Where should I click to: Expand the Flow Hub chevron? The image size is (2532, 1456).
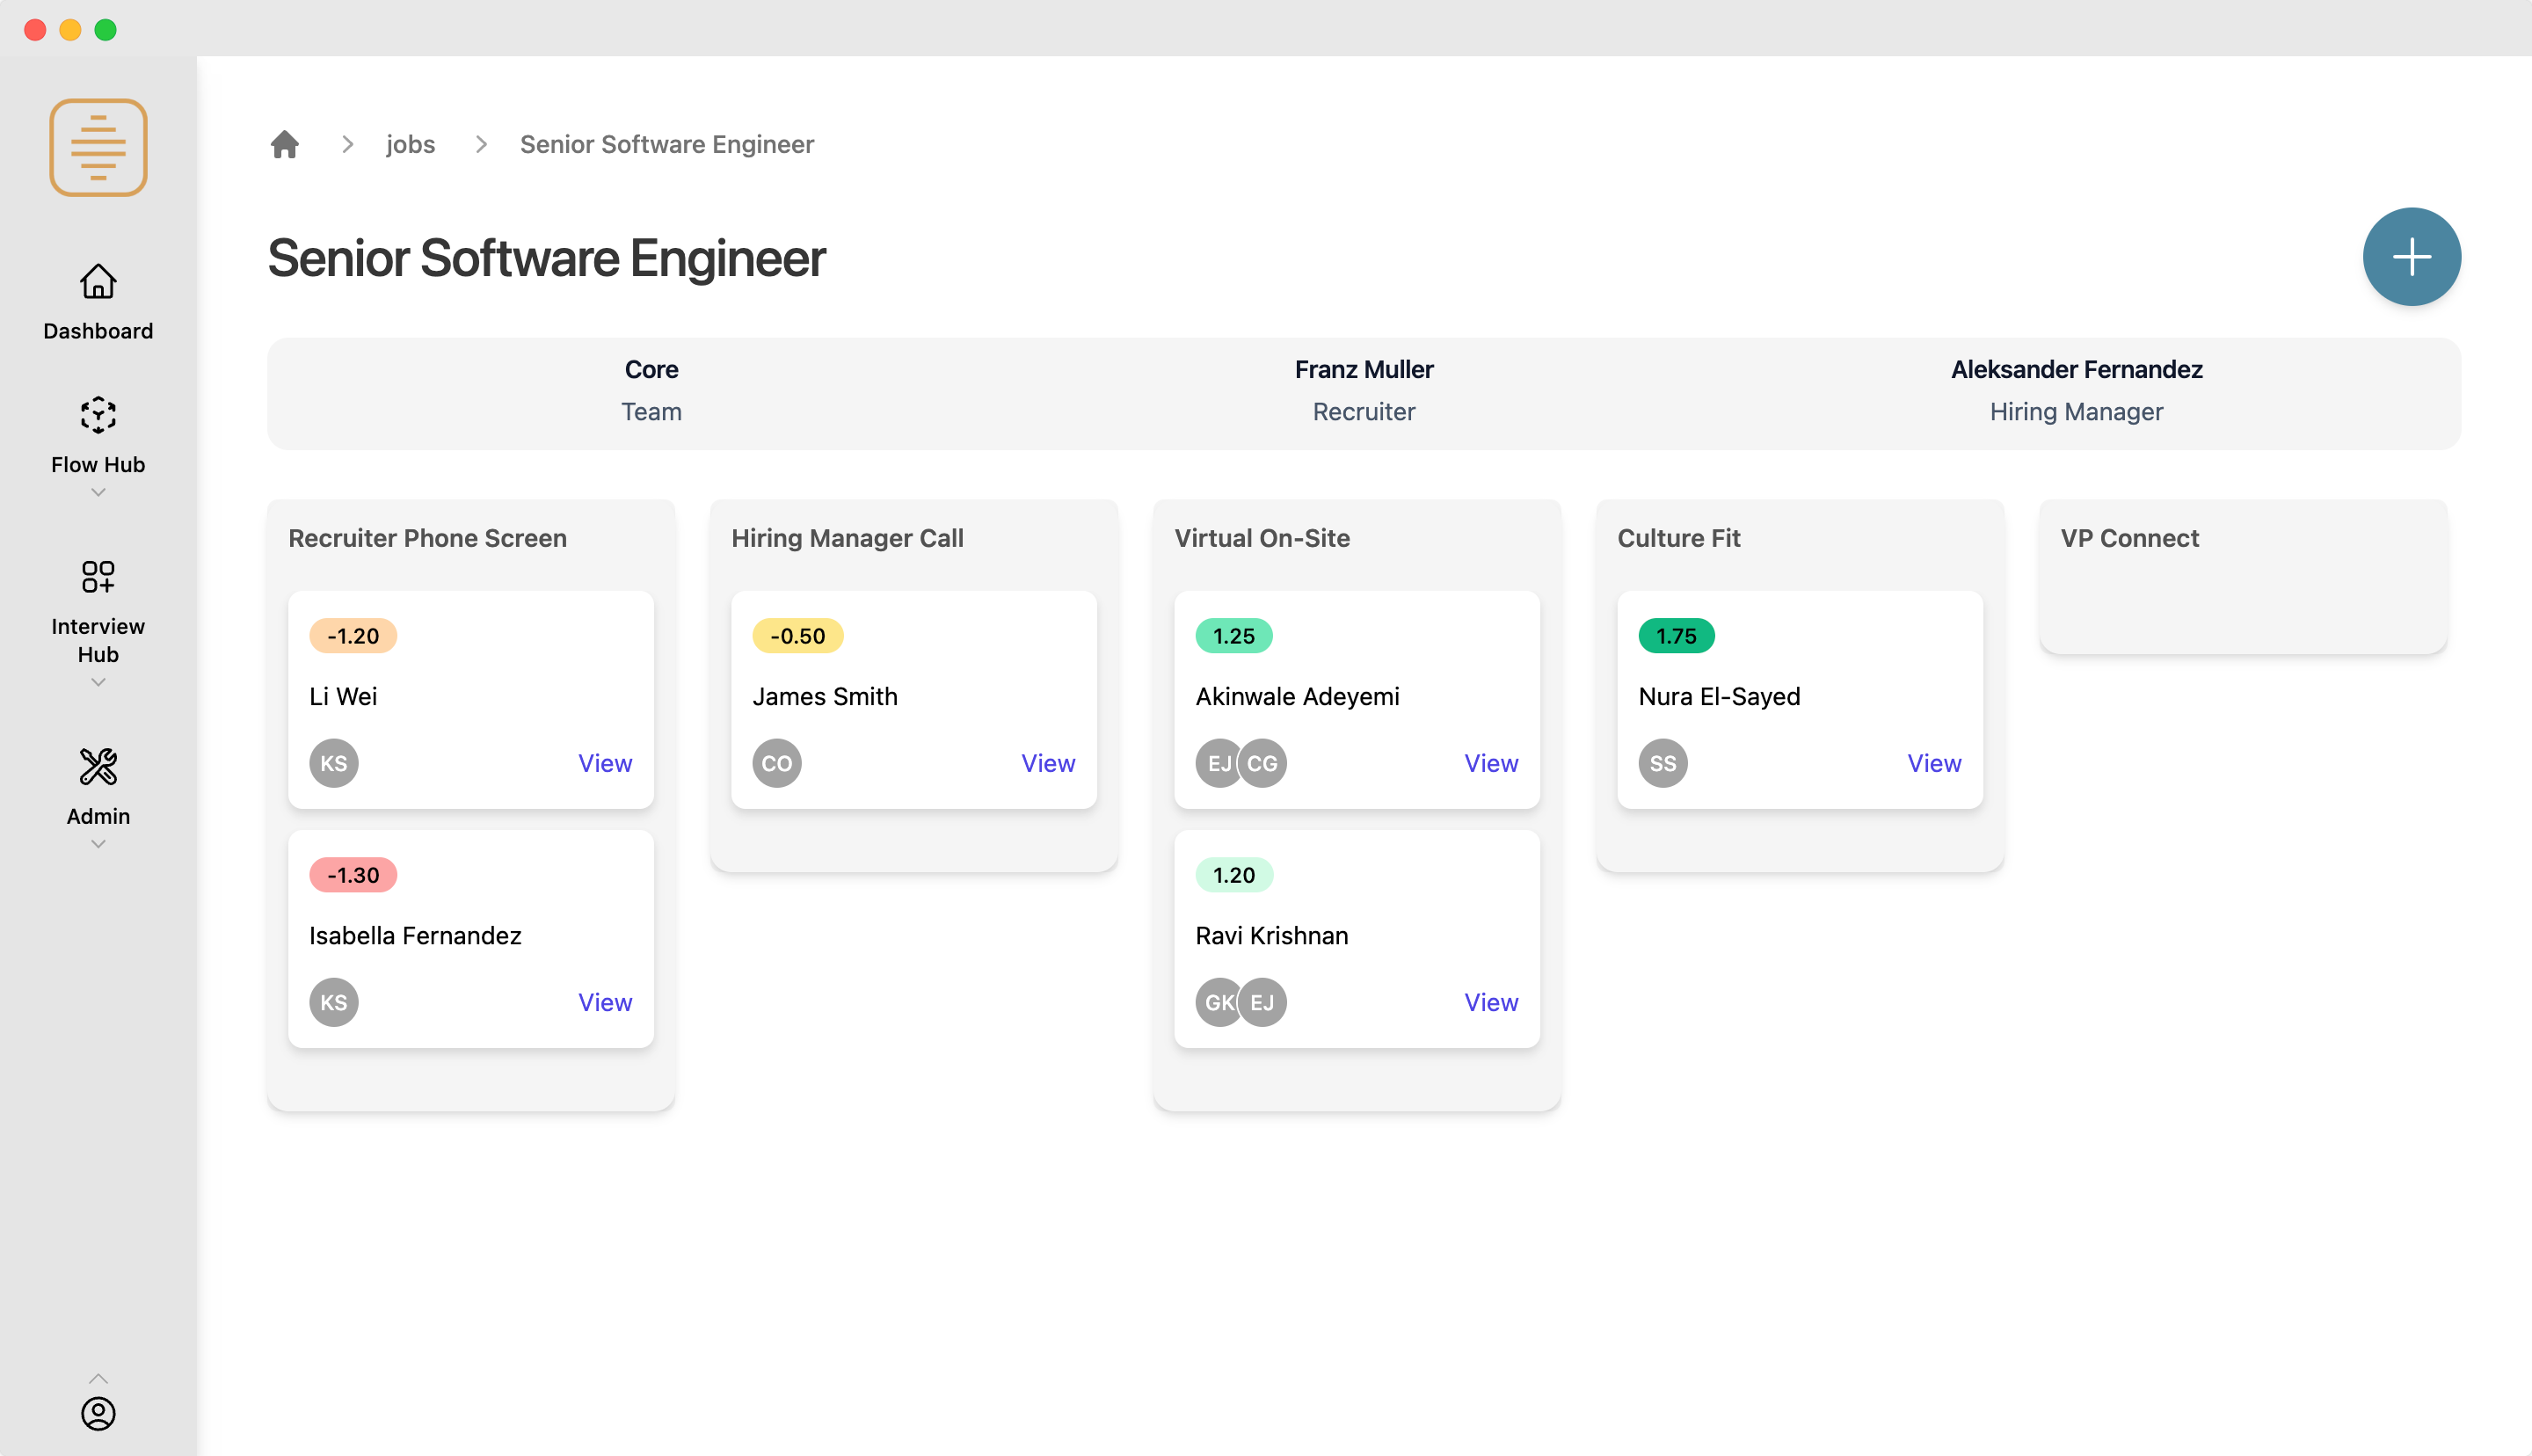(x=98, y=492)
